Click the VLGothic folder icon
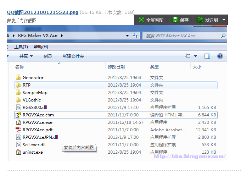Image resolution: width=241 pixels, height=181 pixels. (x=18, y=100)
